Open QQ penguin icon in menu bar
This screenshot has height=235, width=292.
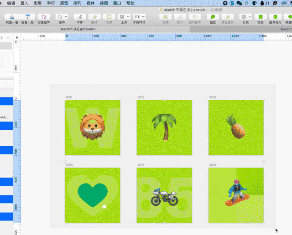click(x=262, y=3)
